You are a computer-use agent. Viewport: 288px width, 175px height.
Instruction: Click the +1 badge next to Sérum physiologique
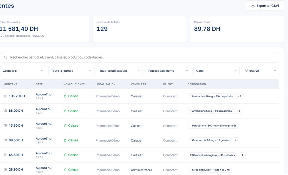point(241,155)
